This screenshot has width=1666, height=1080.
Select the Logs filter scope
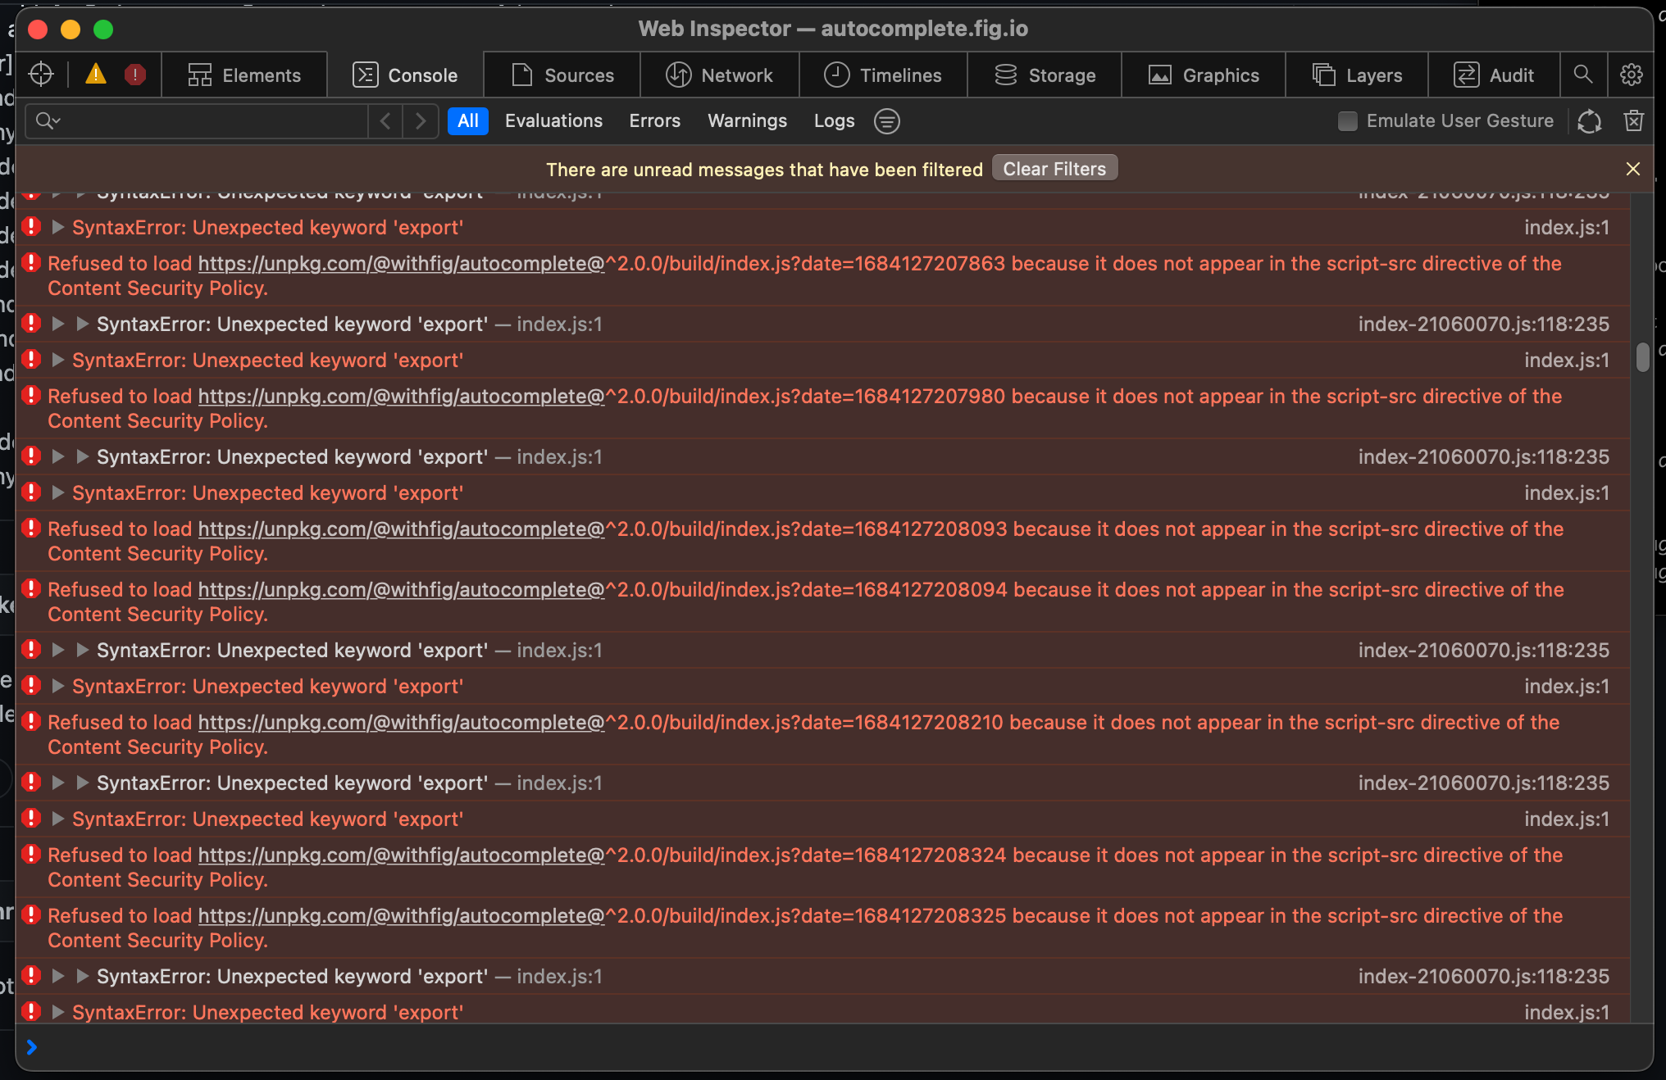tap(834, 120)
